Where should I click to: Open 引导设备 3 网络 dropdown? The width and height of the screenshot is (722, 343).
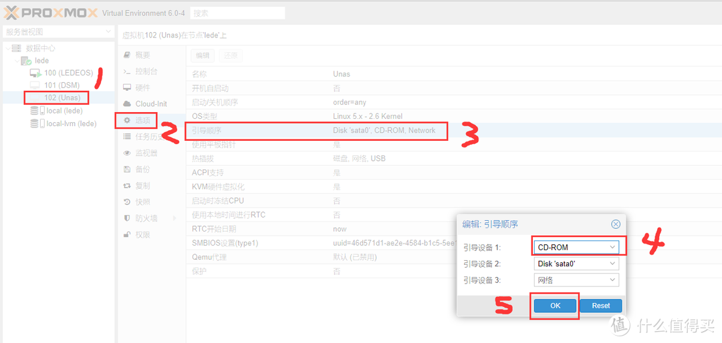[612, 280]
